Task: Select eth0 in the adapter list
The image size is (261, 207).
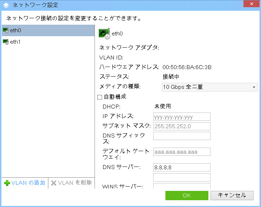Action: [16, 30]
